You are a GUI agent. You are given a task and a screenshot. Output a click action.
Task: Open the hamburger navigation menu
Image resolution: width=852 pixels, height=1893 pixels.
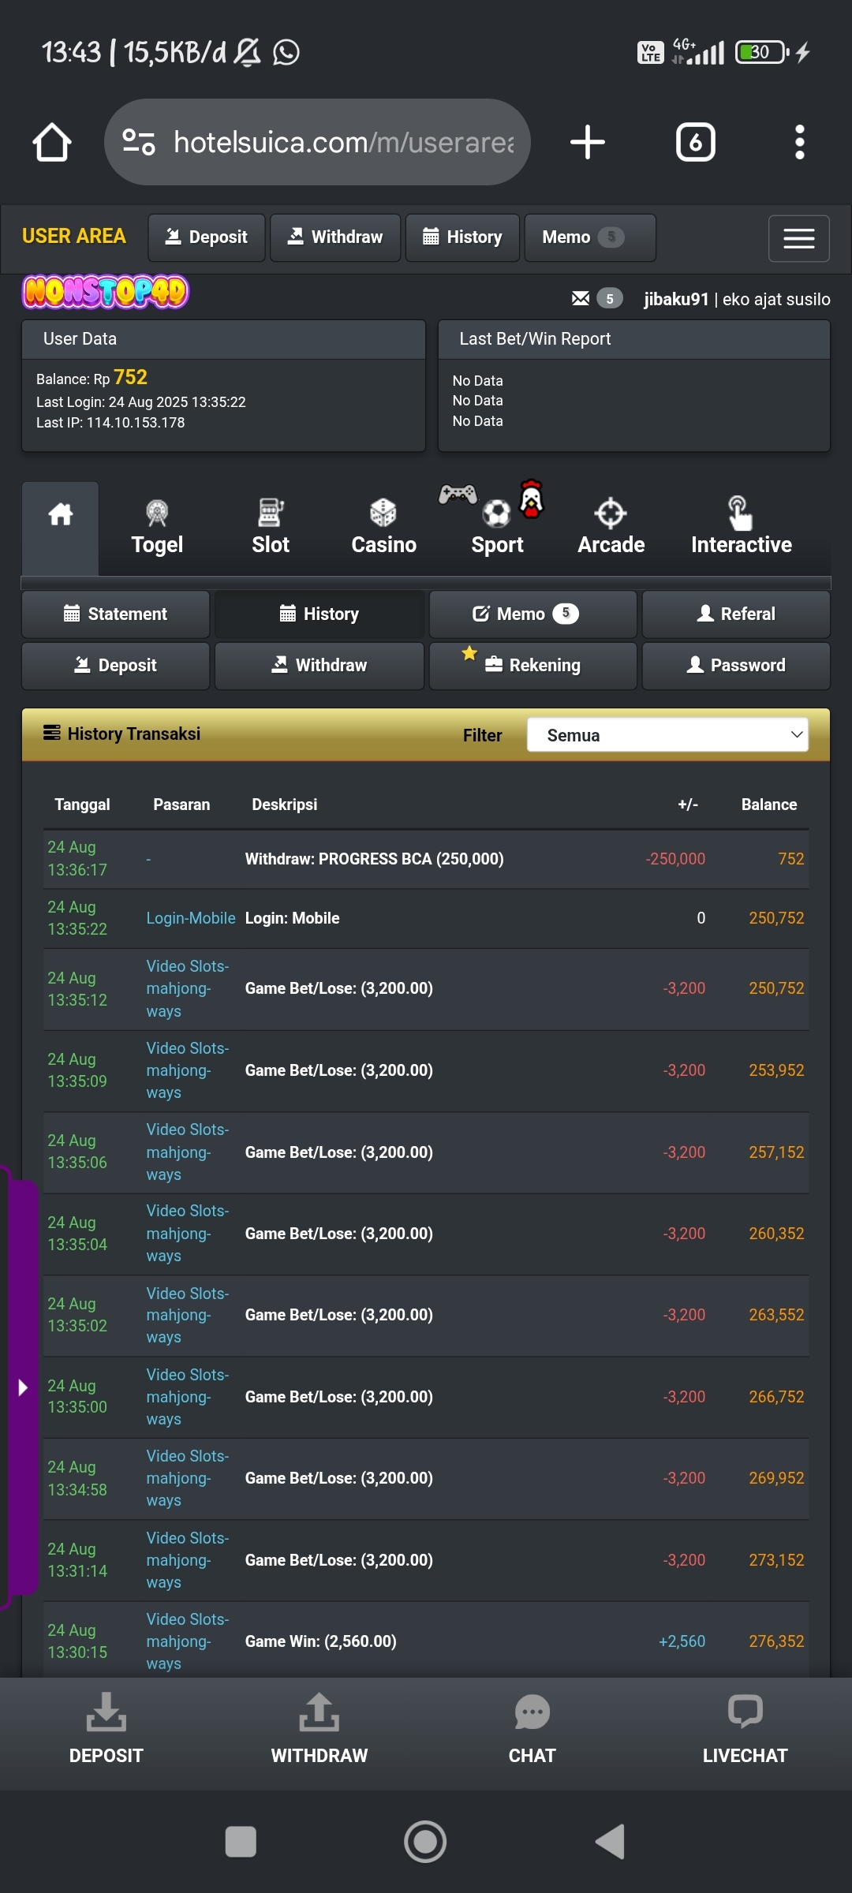tap(798, 238)
